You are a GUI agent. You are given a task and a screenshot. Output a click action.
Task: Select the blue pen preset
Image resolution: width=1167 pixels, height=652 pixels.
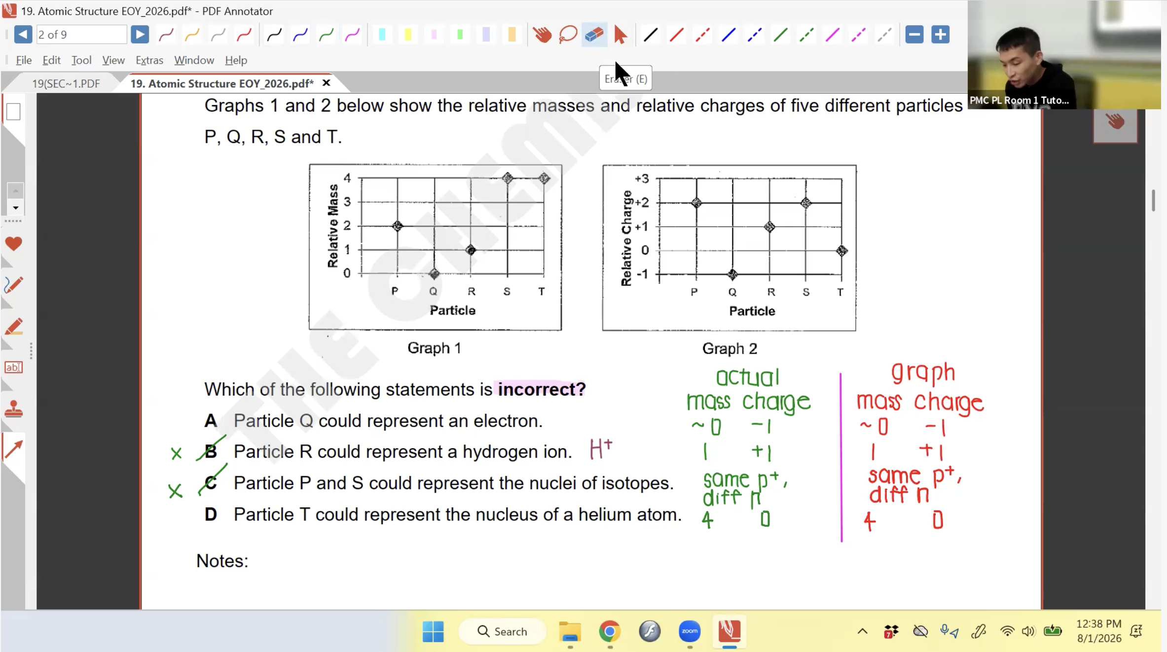300,35
